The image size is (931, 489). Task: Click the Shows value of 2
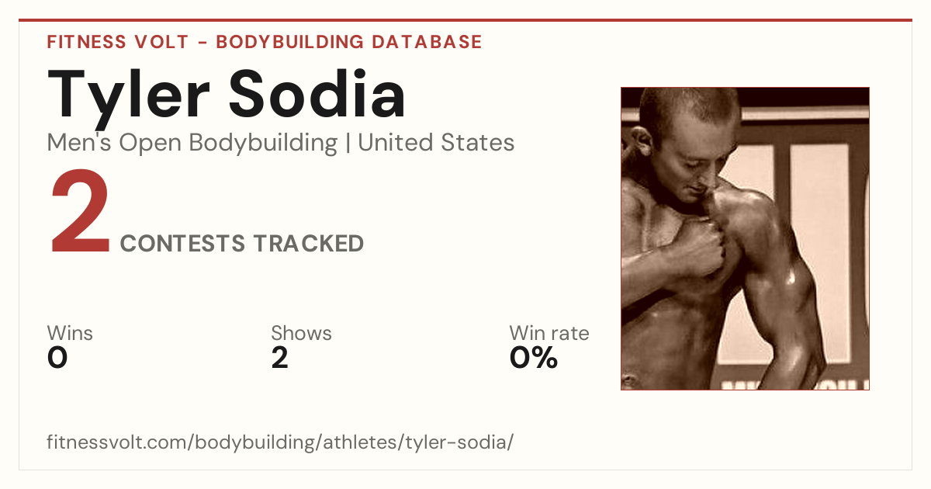(x=280, y=358)
